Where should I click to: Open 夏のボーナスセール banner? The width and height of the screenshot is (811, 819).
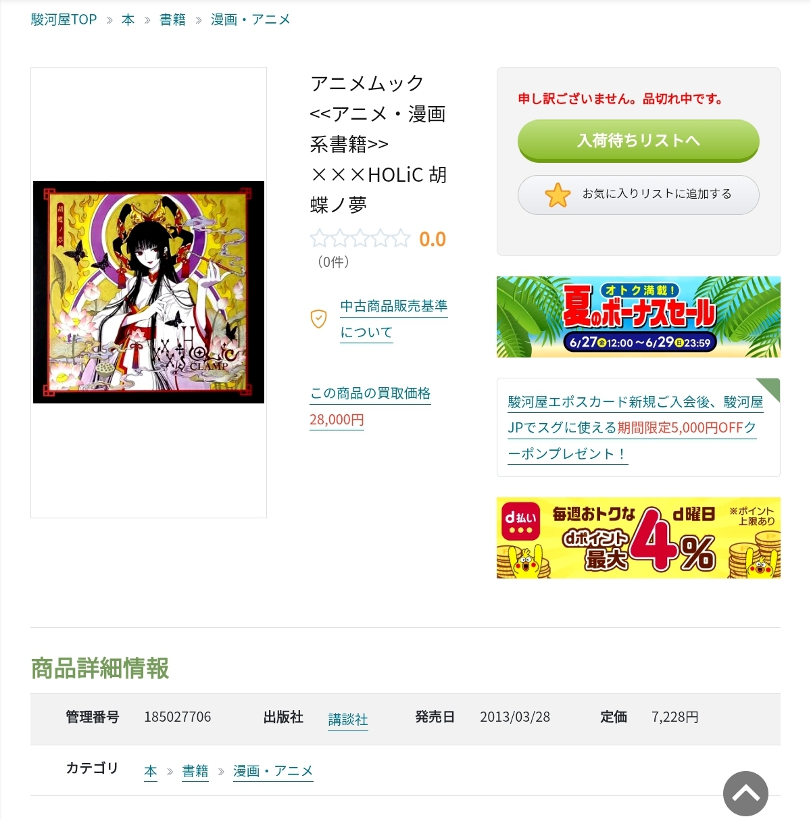point(639,317)
